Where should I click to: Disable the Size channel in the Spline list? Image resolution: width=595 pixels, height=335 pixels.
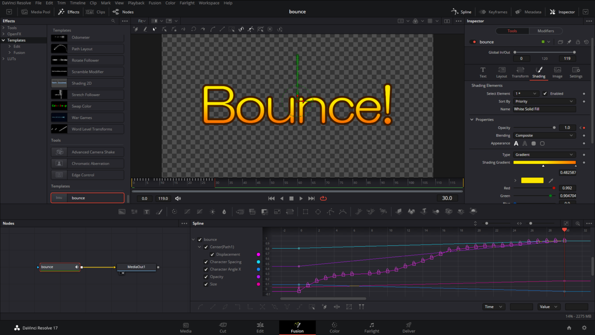pos(206,284)
